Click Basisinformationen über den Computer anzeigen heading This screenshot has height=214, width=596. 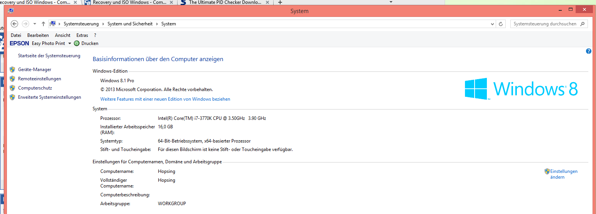[x=158, y=59]
